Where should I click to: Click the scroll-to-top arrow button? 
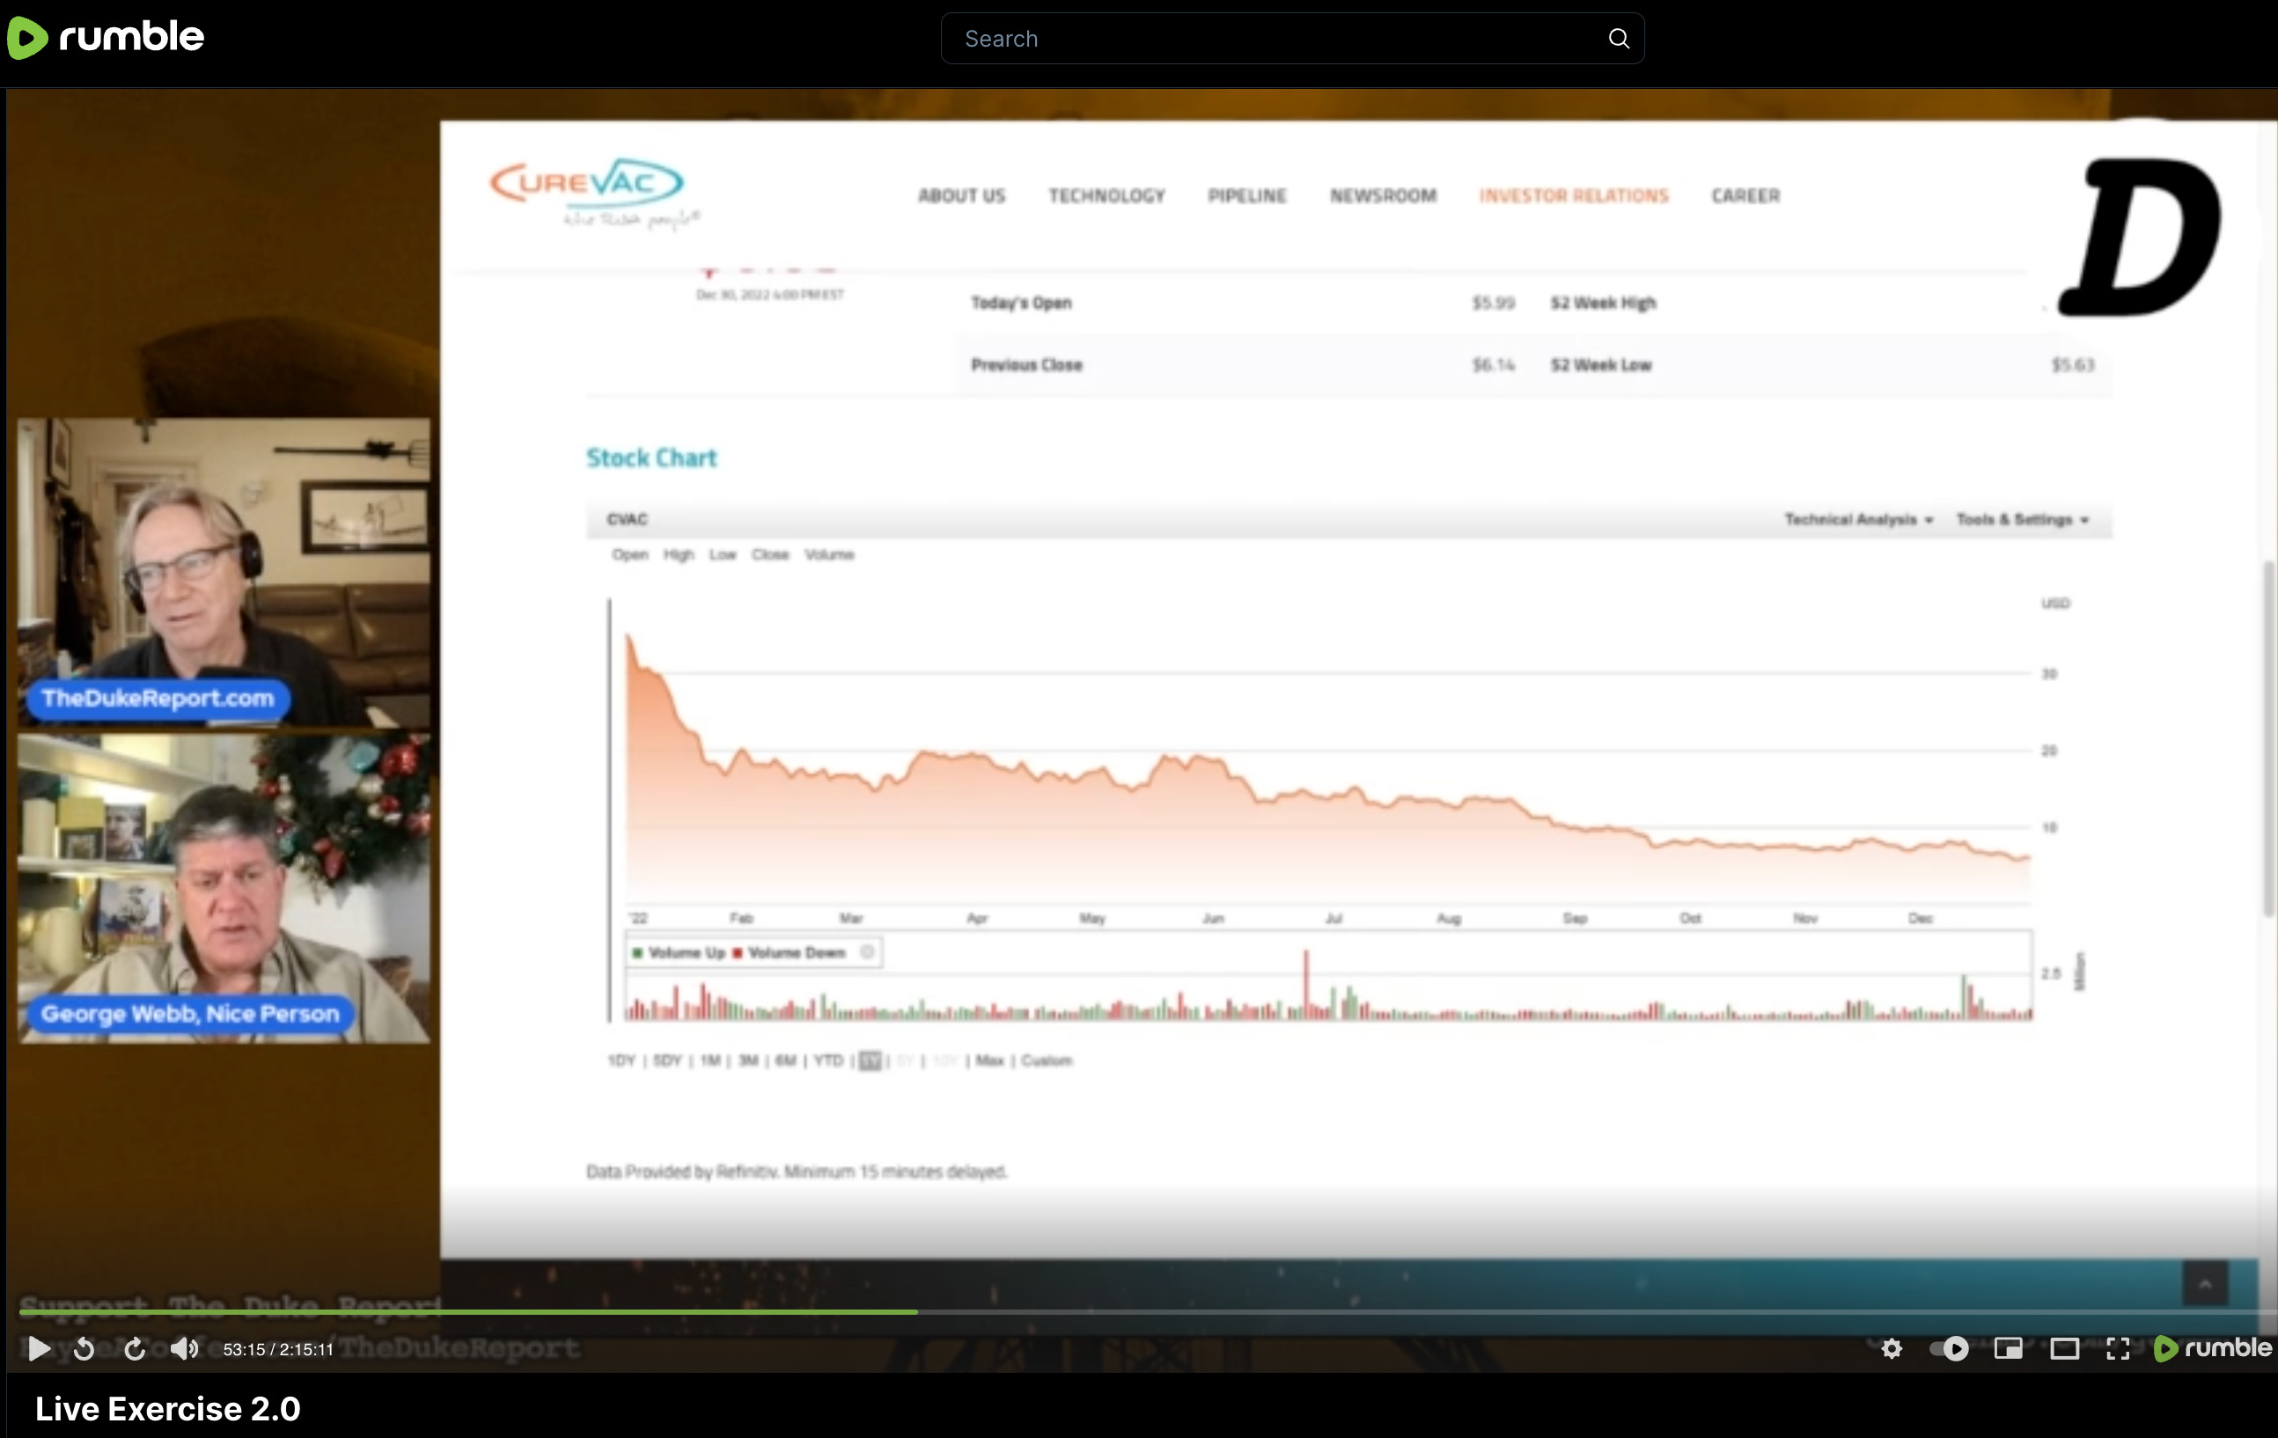2205,1284
